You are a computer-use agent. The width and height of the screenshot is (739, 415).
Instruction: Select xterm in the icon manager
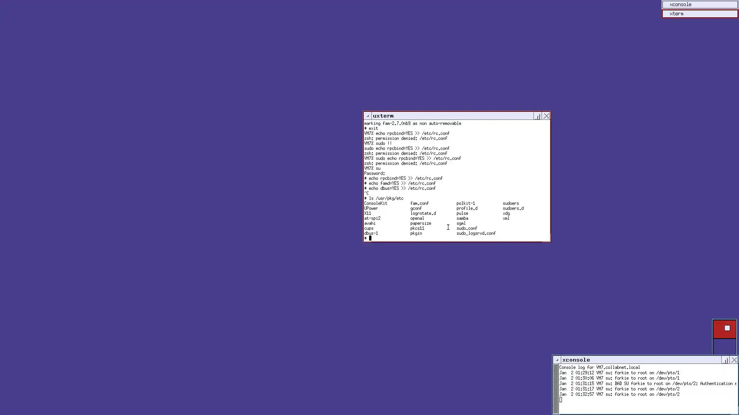tap(699, 14)
